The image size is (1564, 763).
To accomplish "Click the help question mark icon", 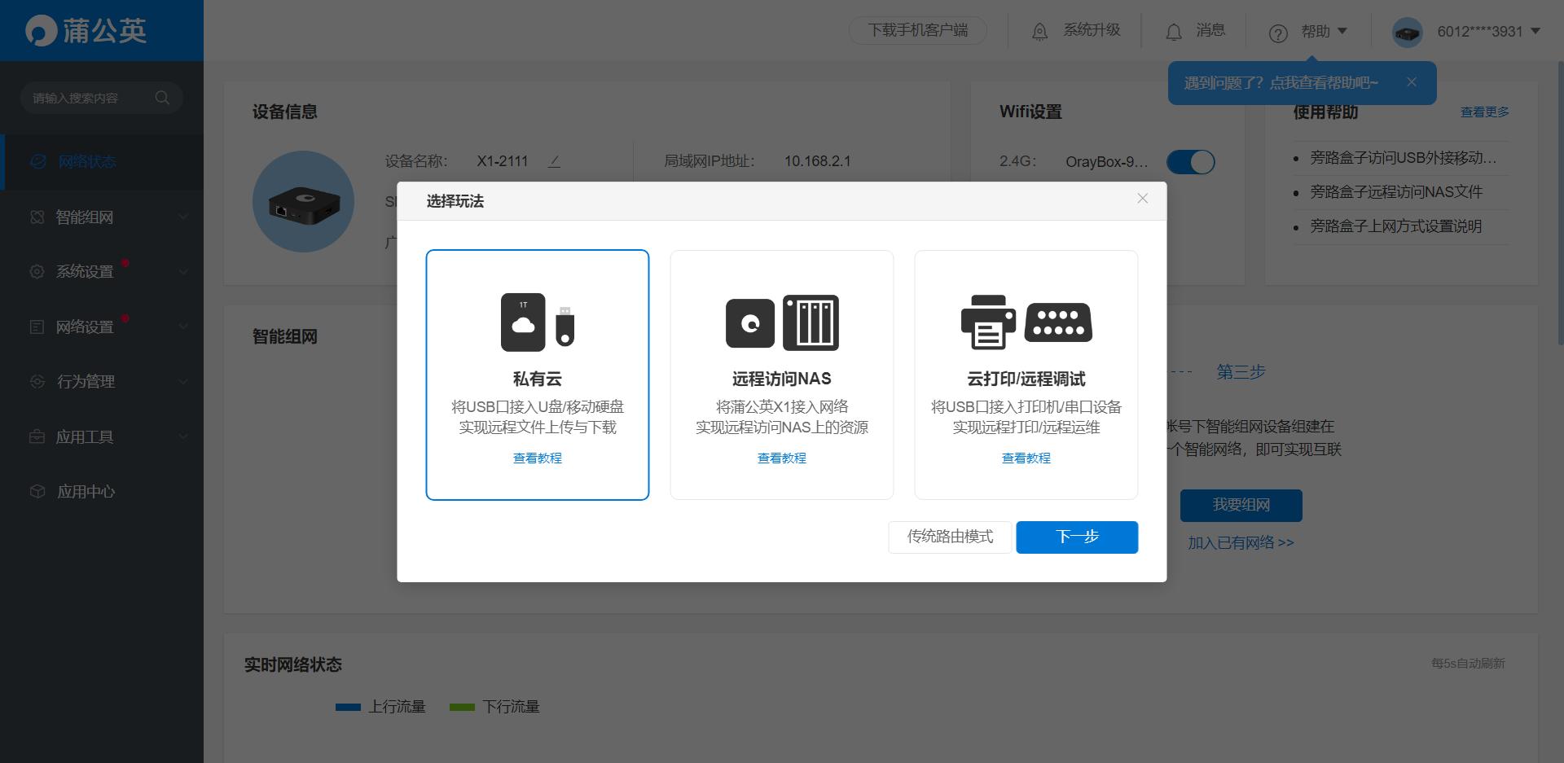I will tap(1278, 33).
